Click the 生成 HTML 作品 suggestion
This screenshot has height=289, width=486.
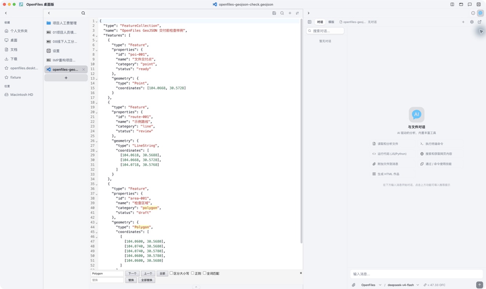pos(386,174)
